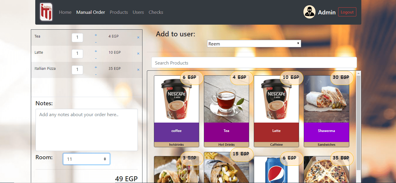Select the Pepsi can thumbnail
The width and height of the screenshot is (396, 183).
pos(276,170)
